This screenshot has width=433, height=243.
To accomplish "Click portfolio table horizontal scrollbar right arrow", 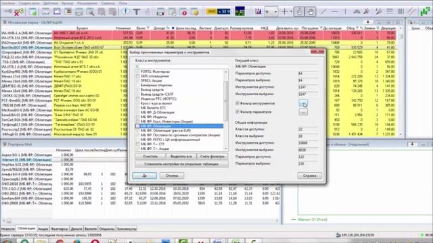I will coord(277,221).
